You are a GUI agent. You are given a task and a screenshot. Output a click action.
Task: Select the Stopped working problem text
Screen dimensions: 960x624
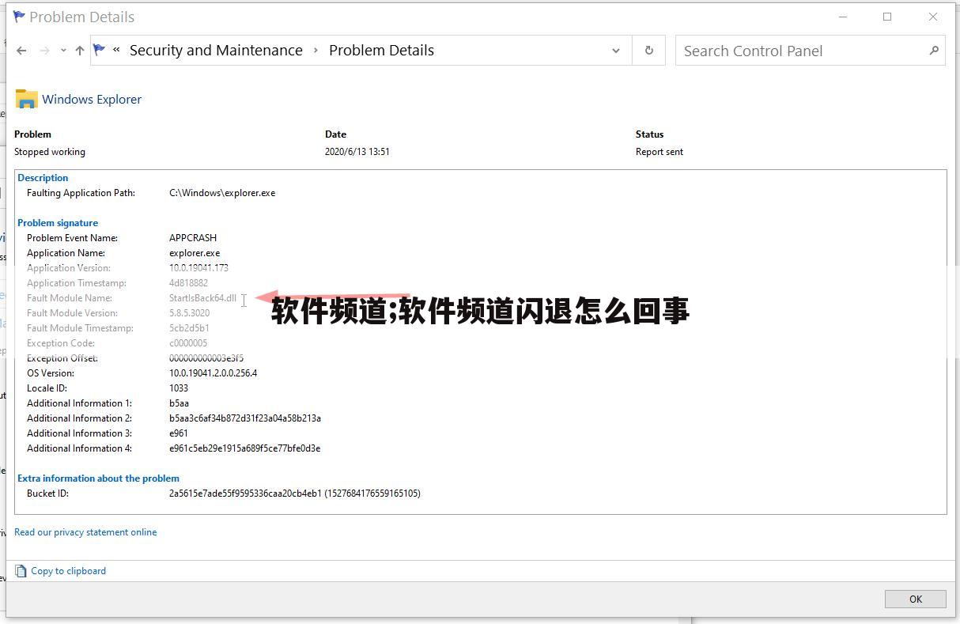50,152
